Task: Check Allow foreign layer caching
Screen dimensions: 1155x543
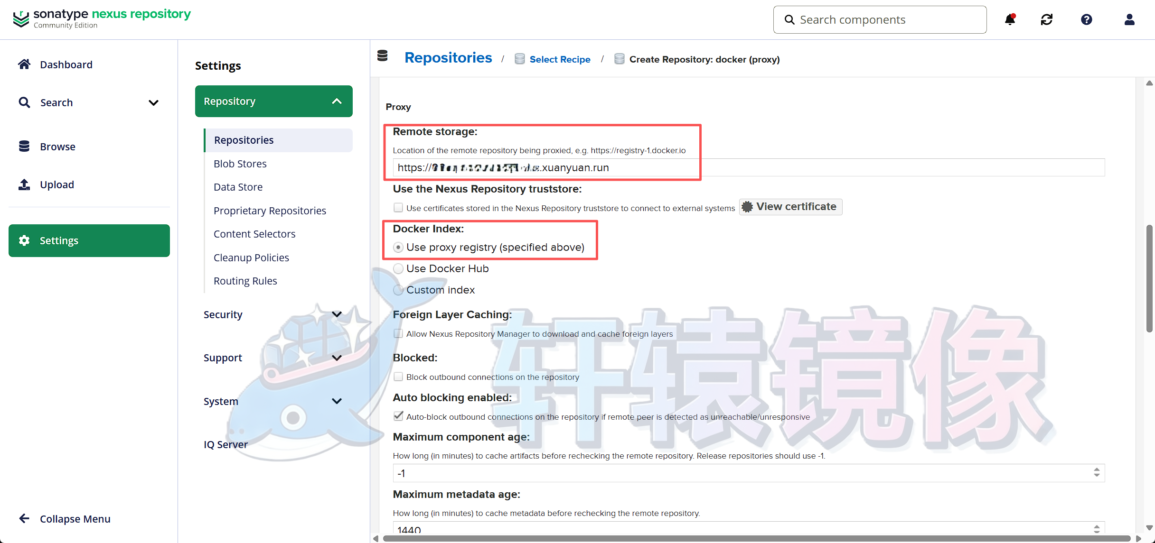Action: (x=398, y=333)
